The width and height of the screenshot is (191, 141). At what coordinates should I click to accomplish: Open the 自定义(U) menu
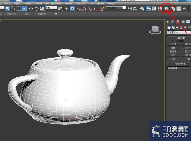[81, 4]
